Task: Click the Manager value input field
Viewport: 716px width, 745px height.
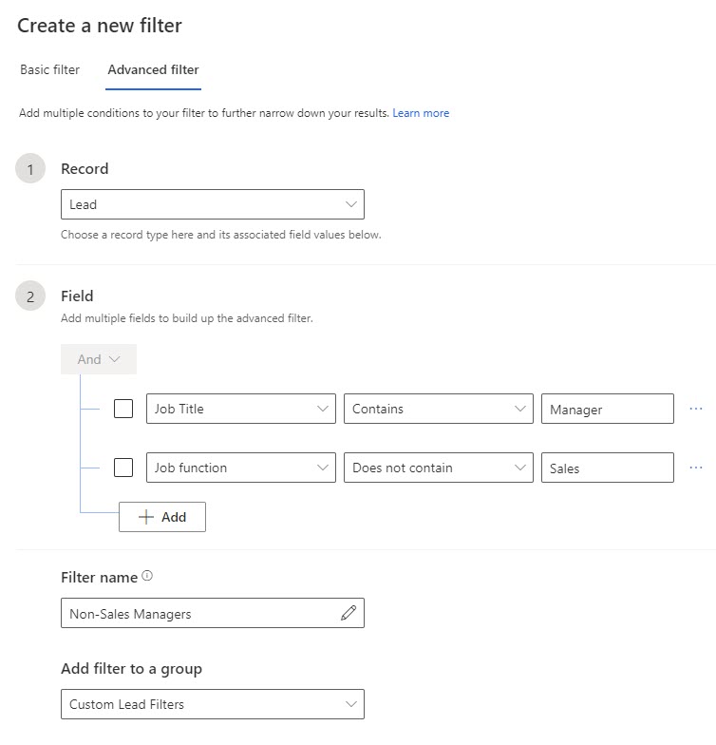Action: coord(606,409)
